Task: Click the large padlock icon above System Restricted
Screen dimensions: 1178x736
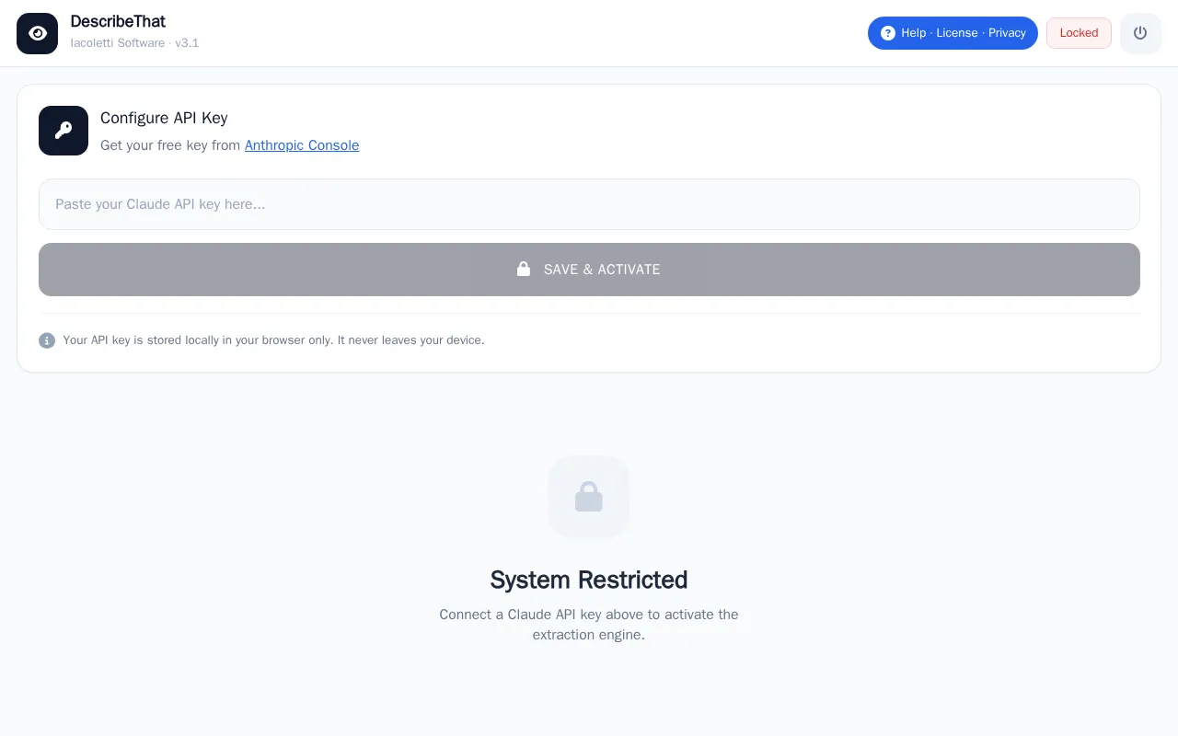Action: click(589, 497)
